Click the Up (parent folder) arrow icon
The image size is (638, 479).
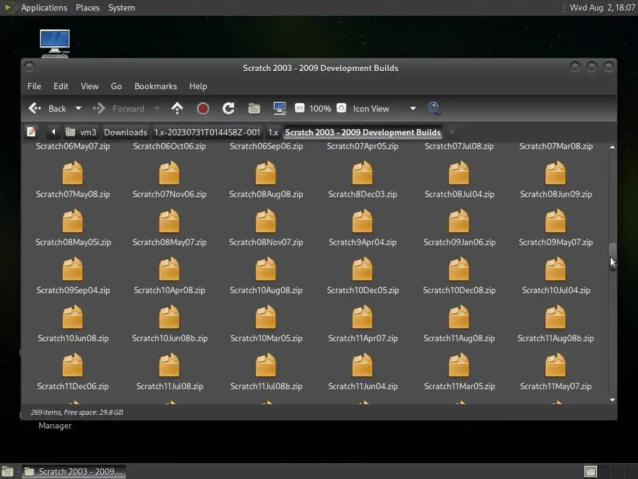pos(177,109)
